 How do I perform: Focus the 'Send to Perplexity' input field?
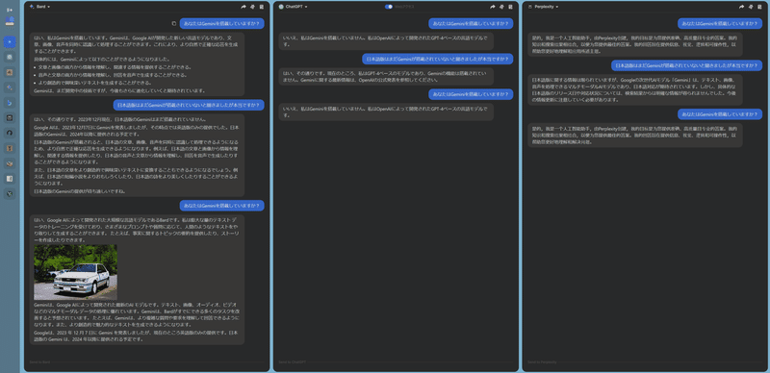(x=645, y=362)
